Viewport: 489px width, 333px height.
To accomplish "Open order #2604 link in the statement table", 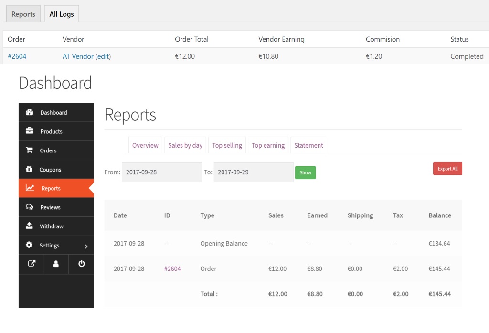I will tap(172, 269).
